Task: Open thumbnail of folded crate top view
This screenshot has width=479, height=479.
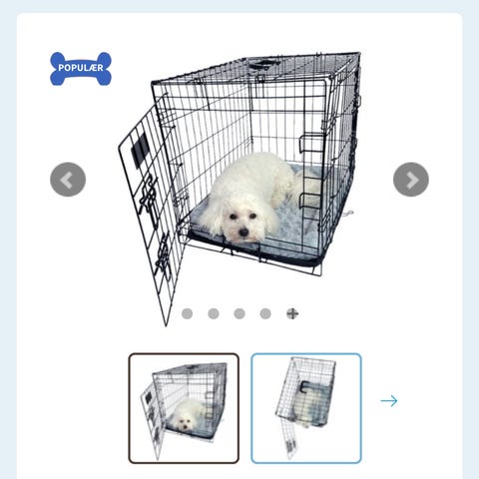Action: [x=306, y=408]
